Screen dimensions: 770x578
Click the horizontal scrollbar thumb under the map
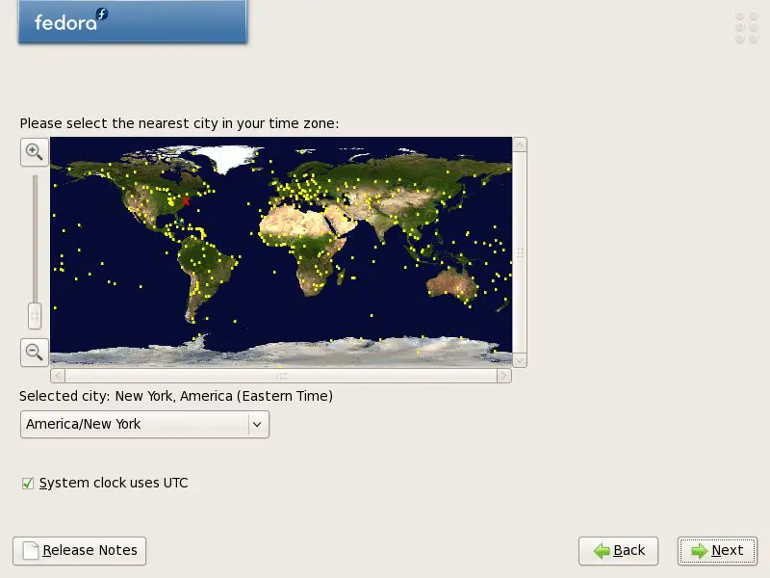click(281, 376)
